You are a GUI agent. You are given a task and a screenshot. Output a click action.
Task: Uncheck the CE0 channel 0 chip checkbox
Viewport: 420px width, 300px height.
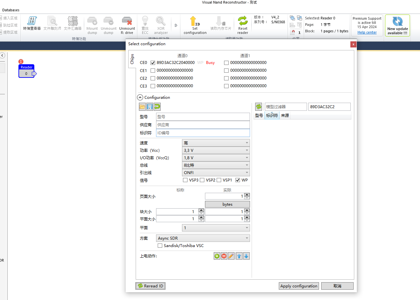coord(153,63)
